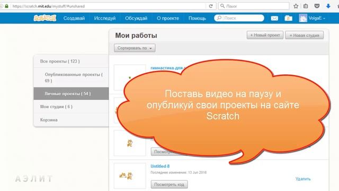Click the Untitled-8 project thumbnail

click(130, 176)
